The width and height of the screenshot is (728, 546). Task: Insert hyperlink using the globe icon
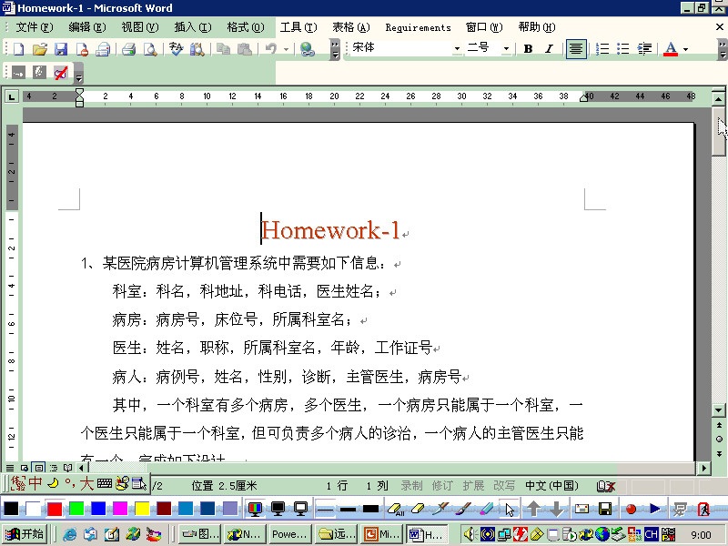coord(307,49)
